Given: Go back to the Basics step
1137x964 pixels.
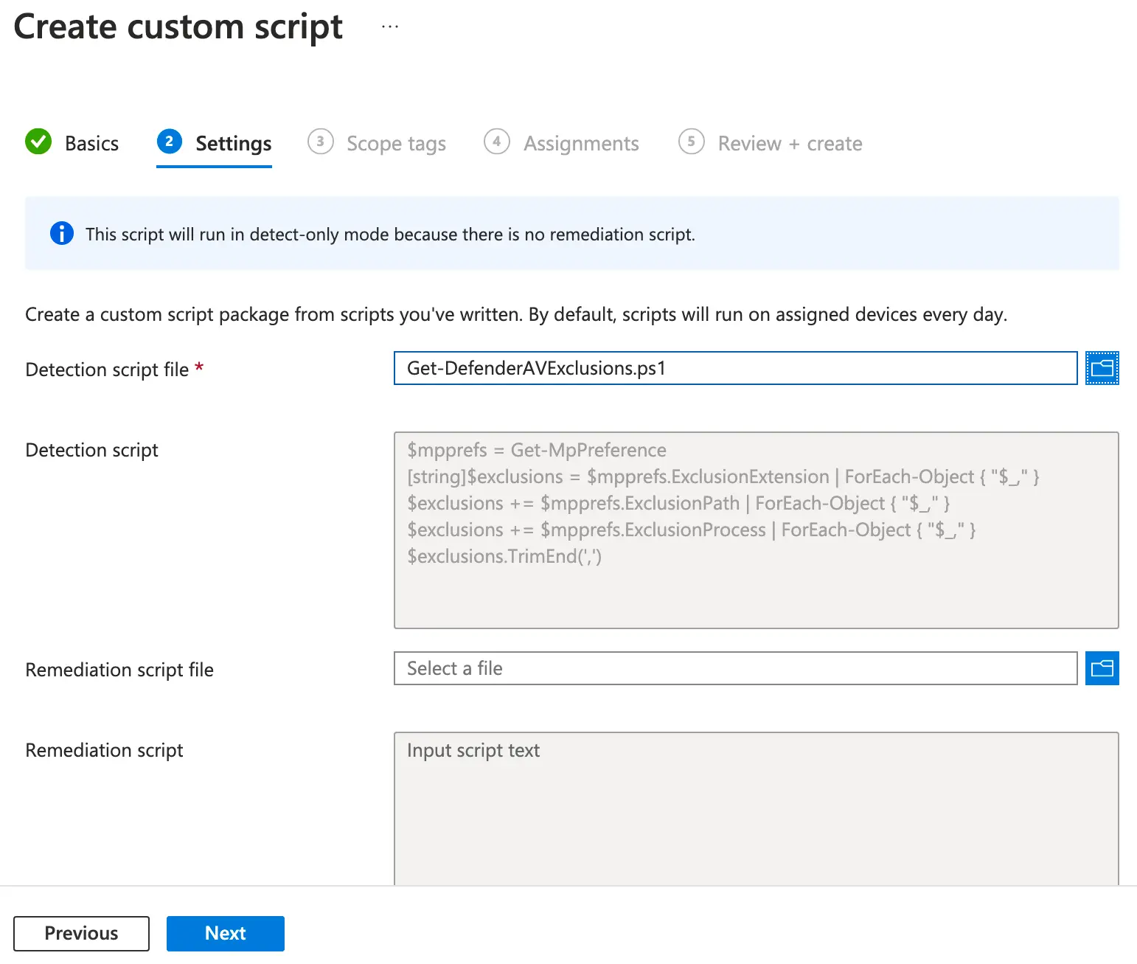Looking at the screenshot, I should click(x=91, y=143).
